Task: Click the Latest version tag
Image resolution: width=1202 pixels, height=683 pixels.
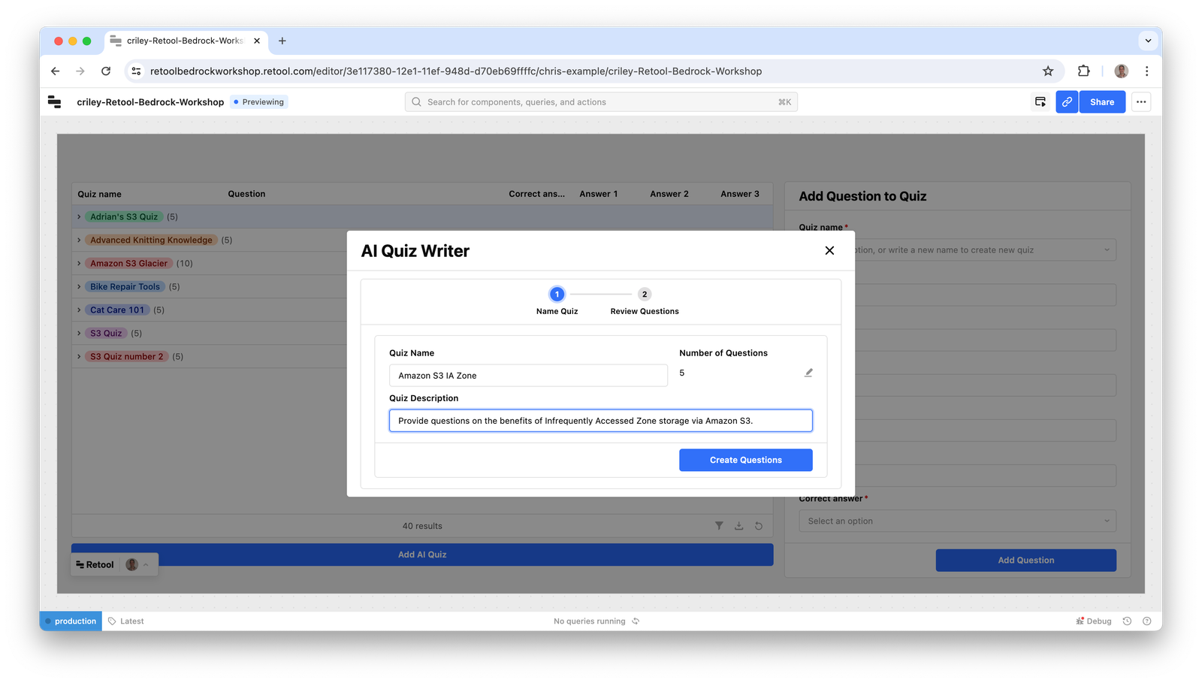Action: [126, 621]
